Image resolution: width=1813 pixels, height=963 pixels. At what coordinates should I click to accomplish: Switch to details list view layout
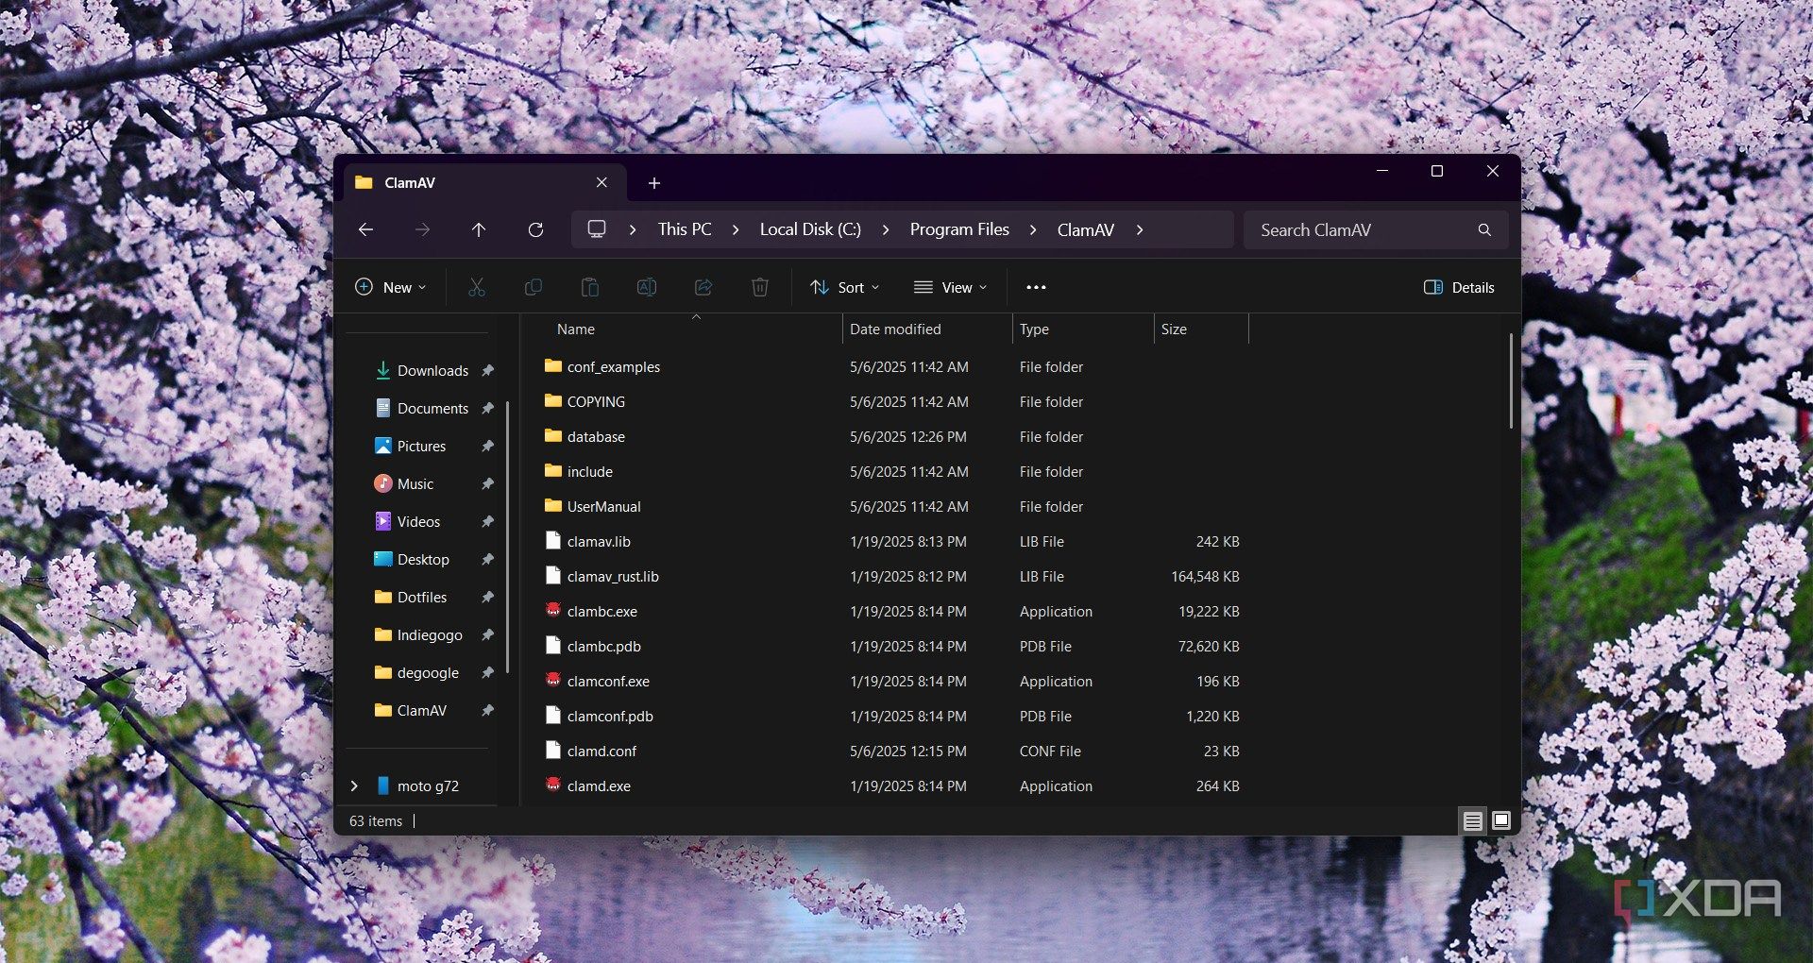[x=1472, y=820]
